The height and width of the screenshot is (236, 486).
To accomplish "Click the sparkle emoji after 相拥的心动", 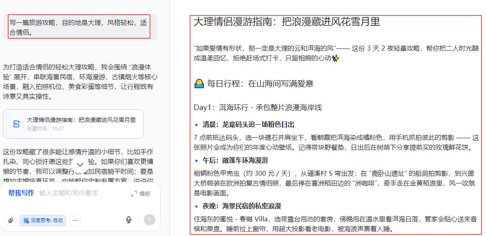I will [x=336, y=58].
